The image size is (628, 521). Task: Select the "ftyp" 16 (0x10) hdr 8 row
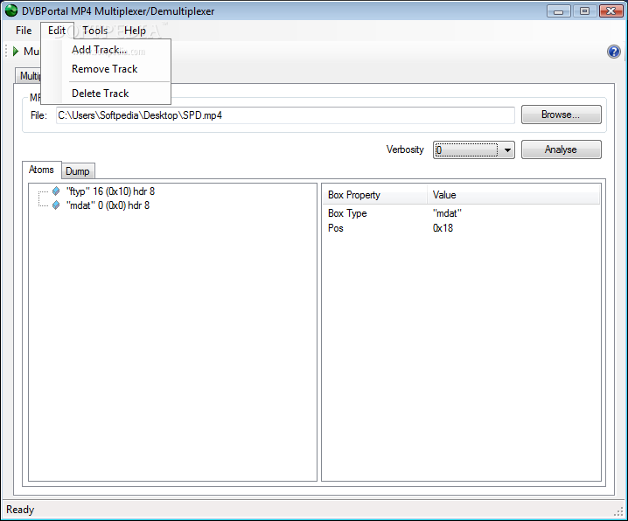110,191
